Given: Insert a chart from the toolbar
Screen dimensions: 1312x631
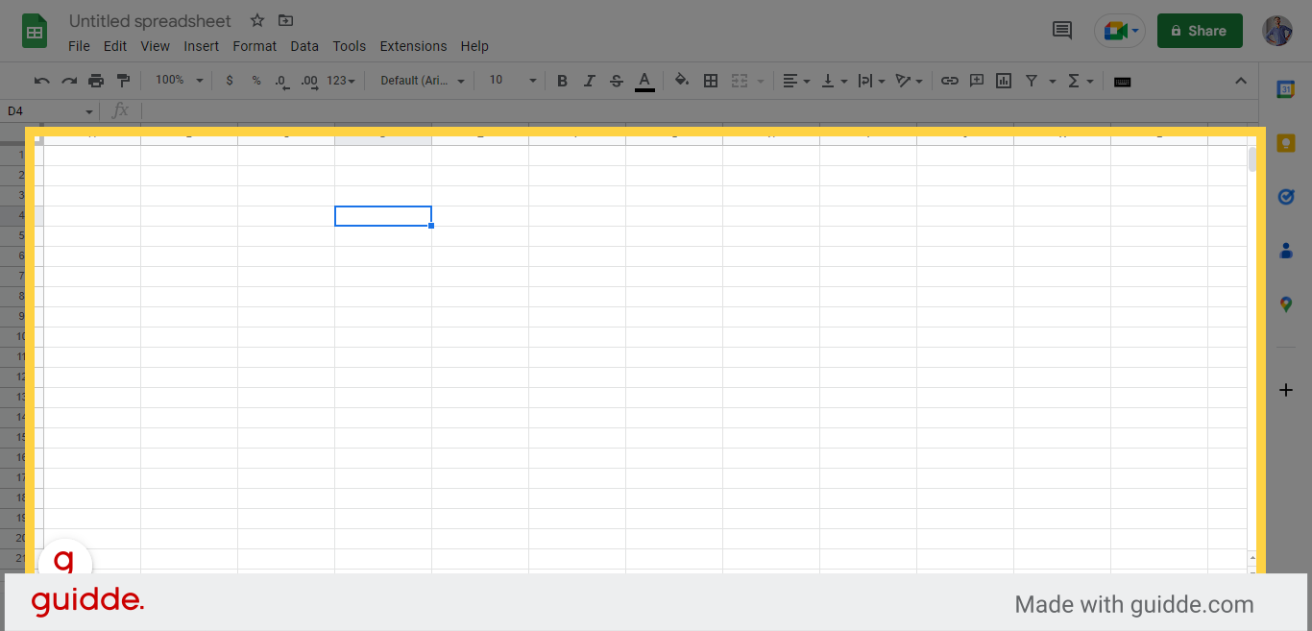Looking at the screenshot, I should pyautogui.click(x=1004, y=81).
